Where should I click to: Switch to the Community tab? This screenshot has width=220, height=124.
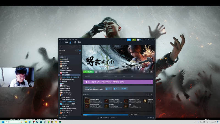click(x=74, y=42)
